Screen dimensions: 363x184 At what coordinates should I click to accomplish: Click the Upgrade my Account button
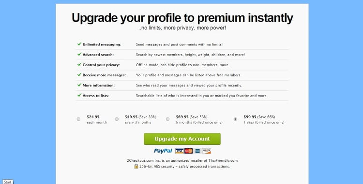[182, 139]
